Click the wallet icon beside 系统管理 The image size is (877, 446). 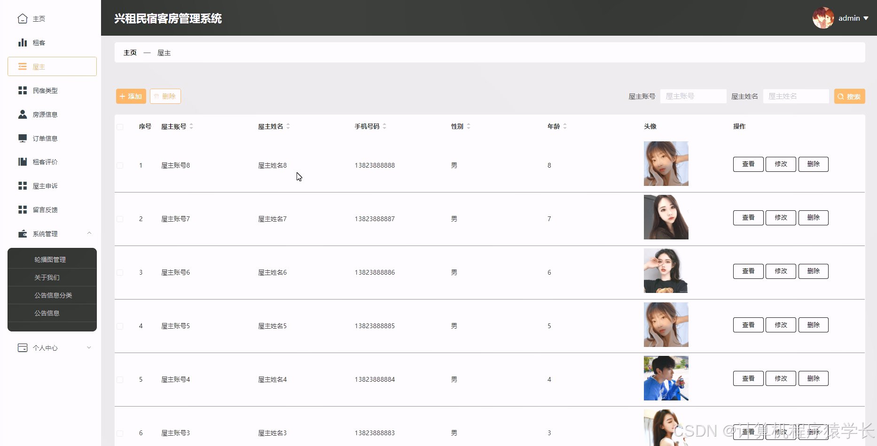23,234
